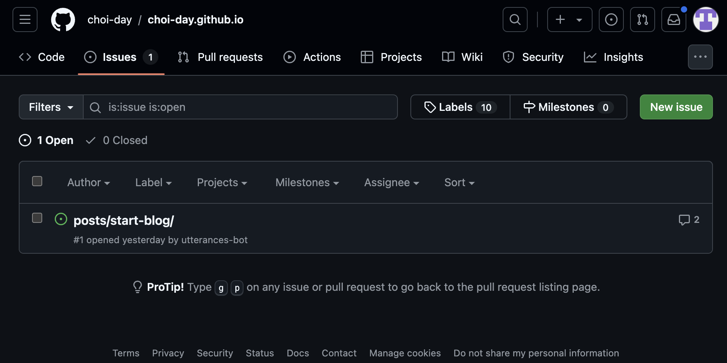Open the three-dot more options menu
Image resolution: width=727 pixels, height=363 pixels.
(700, 57)
